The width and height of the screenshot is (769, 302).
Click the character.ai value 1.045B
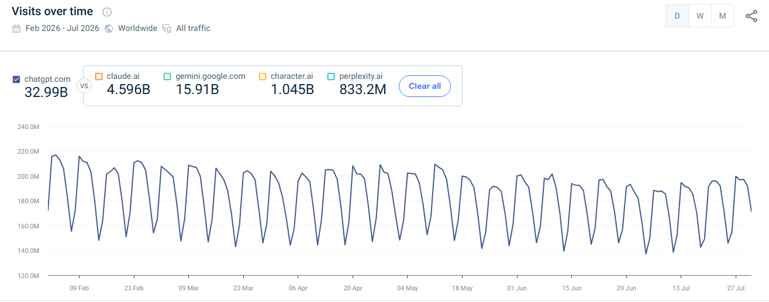pos(292,89)
